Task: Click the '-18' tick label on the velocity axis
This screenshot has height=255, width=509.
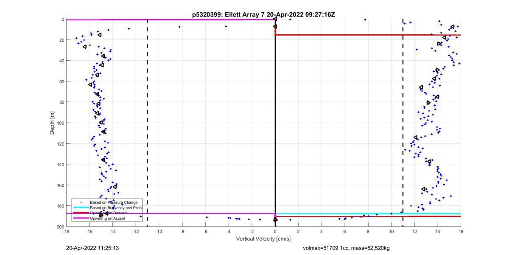Action: click(x=66, y=232)
